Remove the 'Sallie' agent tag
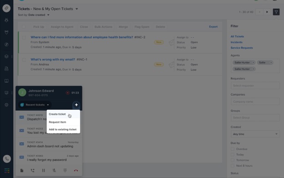Viewport: 284px width, 178px height. pyautogui.click(x=271, y=62)
